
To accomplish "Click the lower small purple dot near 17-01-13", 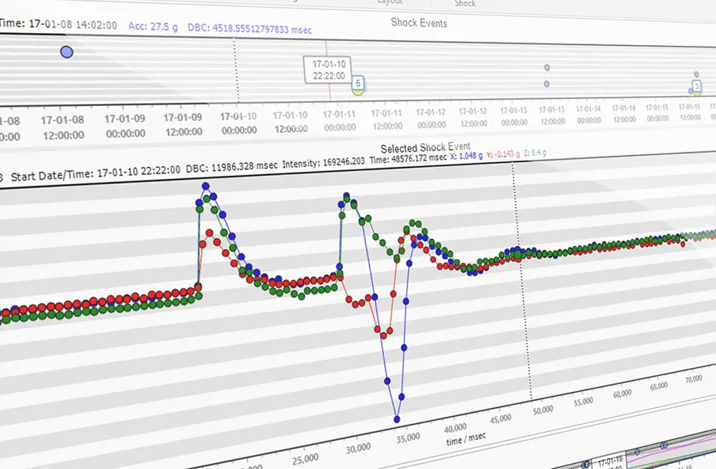I will [x=546, y=84].
